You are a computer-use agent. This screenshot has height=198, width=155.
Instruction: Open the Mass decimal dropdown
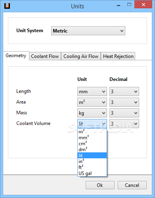click(x=124, y=113)
